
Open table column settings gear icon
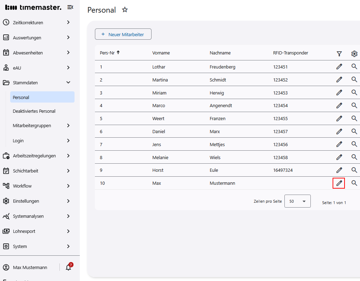click(x=354, y=53)
